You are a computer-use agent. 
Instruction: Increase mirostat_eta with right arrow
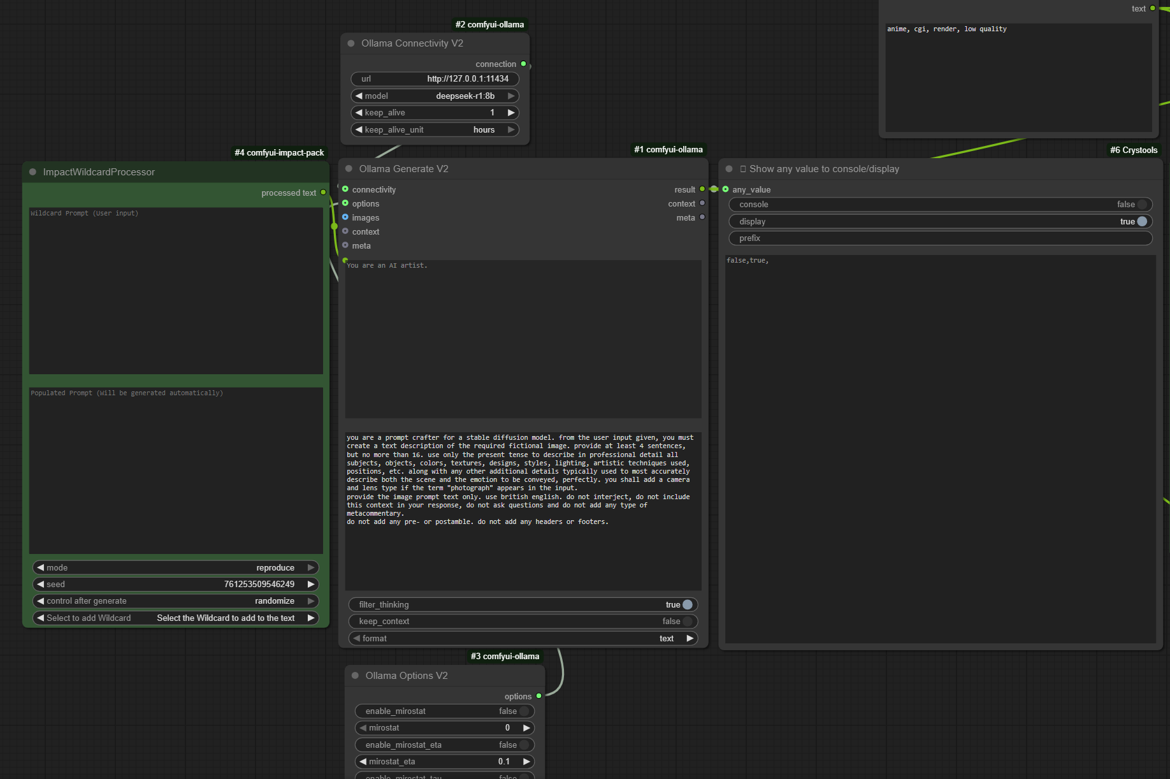(x=526, y=762)
